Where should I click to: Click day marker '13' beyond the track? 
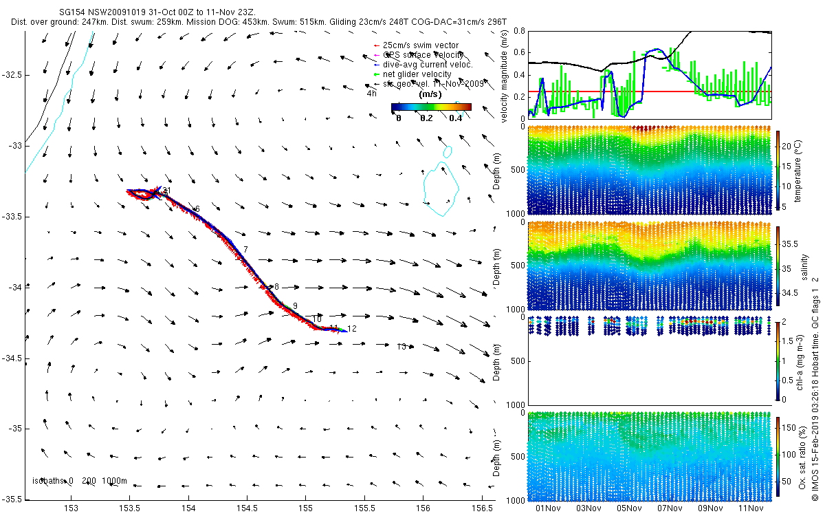click(x=402, y=346)
